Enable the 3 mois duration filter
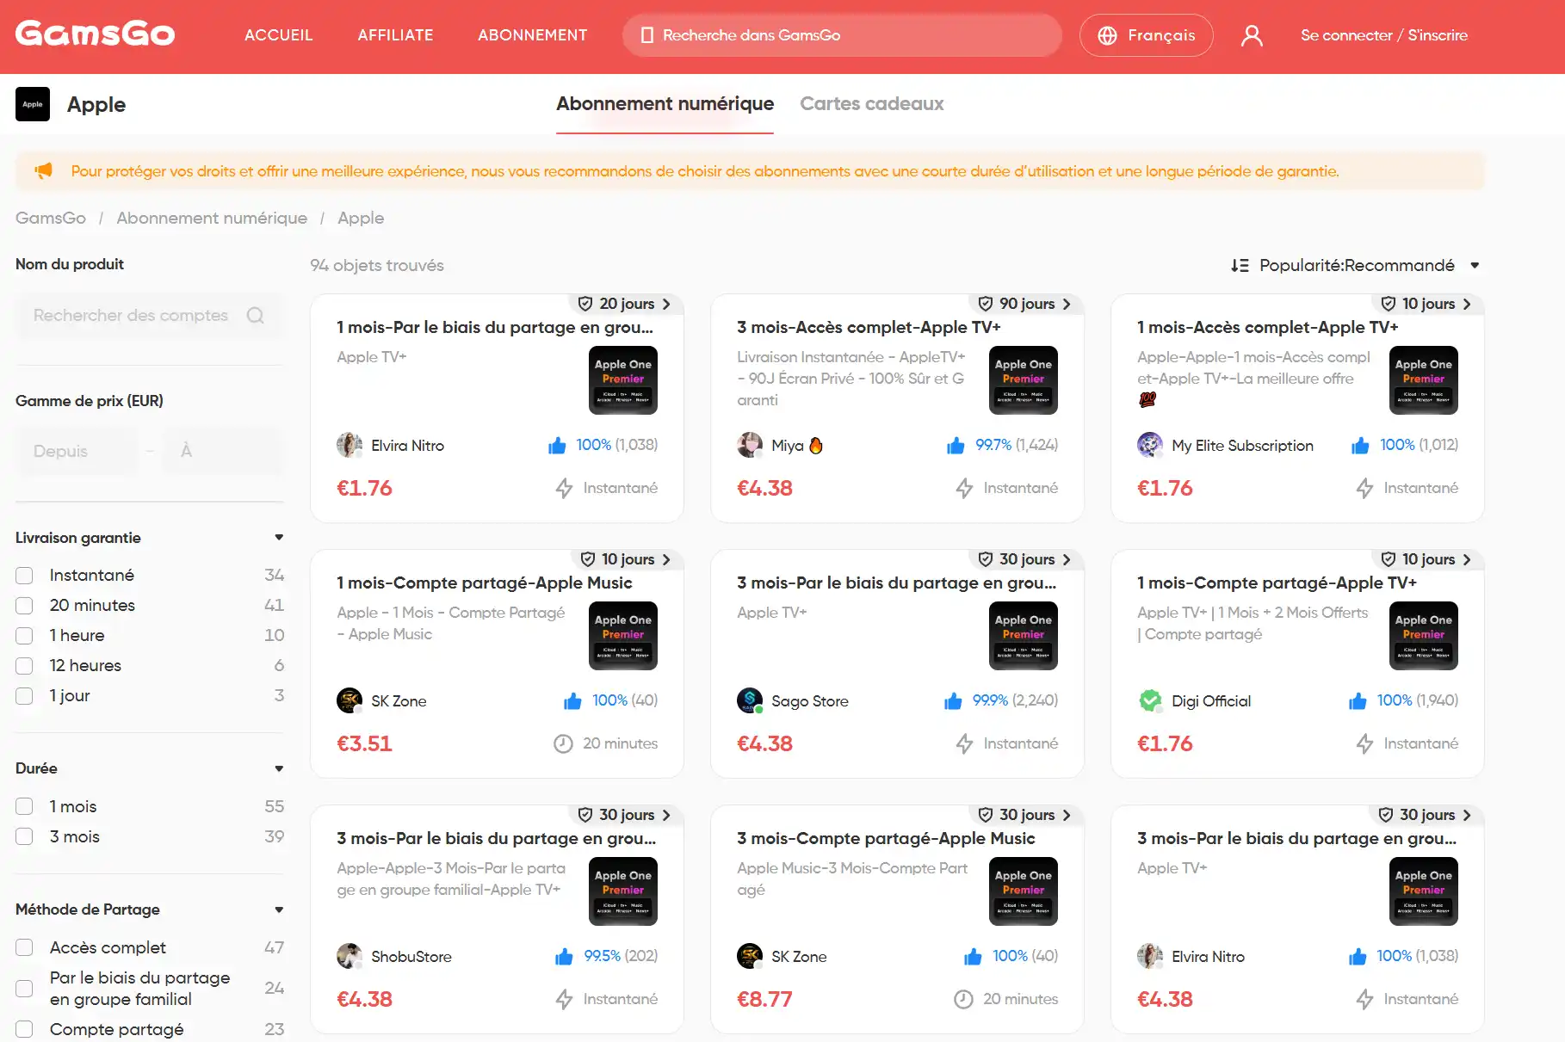Image resolution: width=1565 pixels, height=1042 pixels. (24, 837)
